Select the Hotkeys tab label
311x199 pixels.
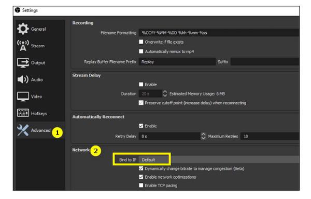coord(39,113)
